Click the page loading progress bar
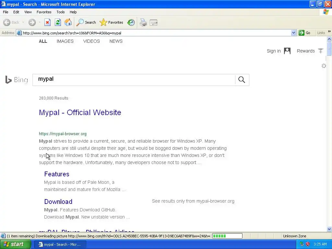This screenshot has height=249, width=332. click(227, 236)
